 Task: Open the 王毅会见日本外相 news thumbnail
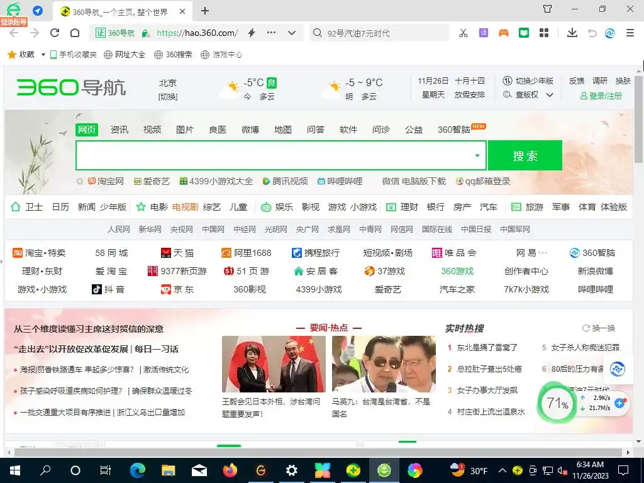(274, 364)
